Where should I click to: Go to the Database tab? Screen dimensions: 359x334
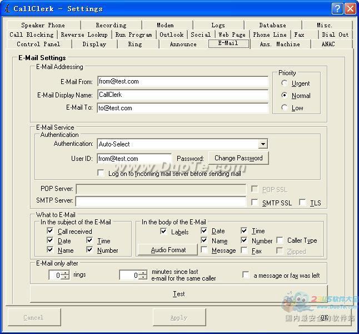[272, 25]
